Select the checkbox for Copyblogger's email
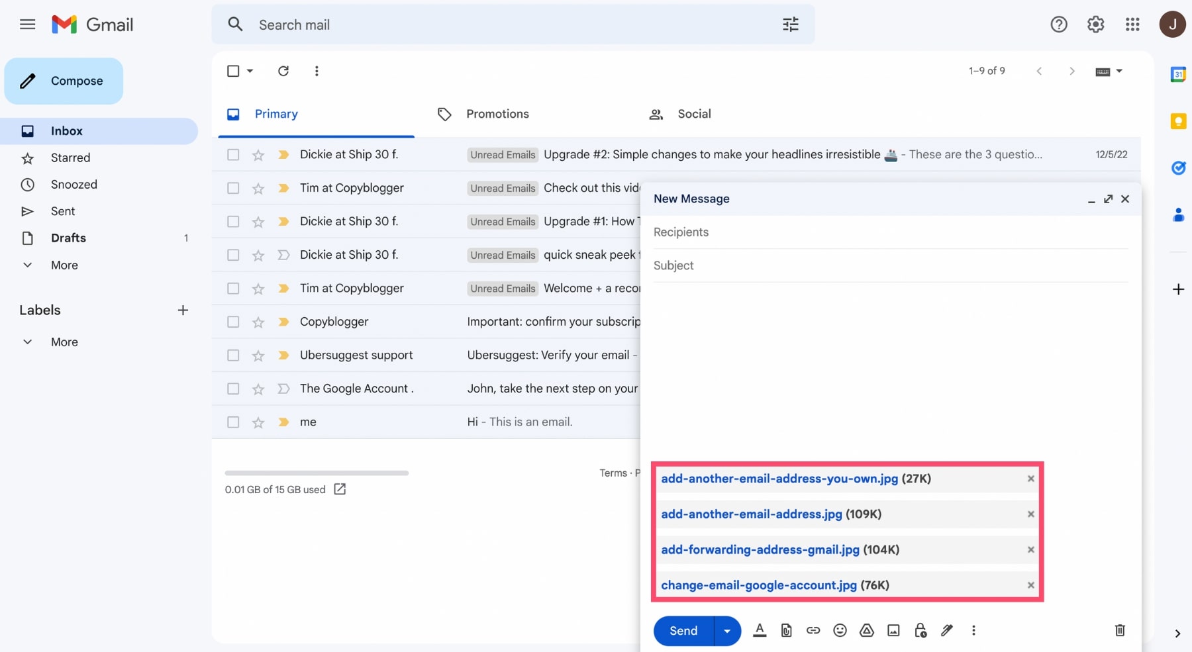1192x652 pixels. (x=232, y=322)
